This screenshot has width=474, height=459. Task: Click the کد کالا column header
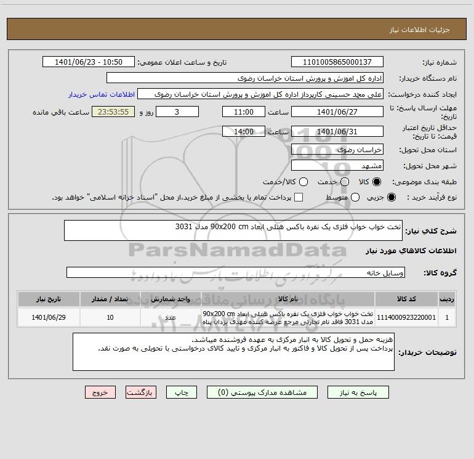coord(406,299)
